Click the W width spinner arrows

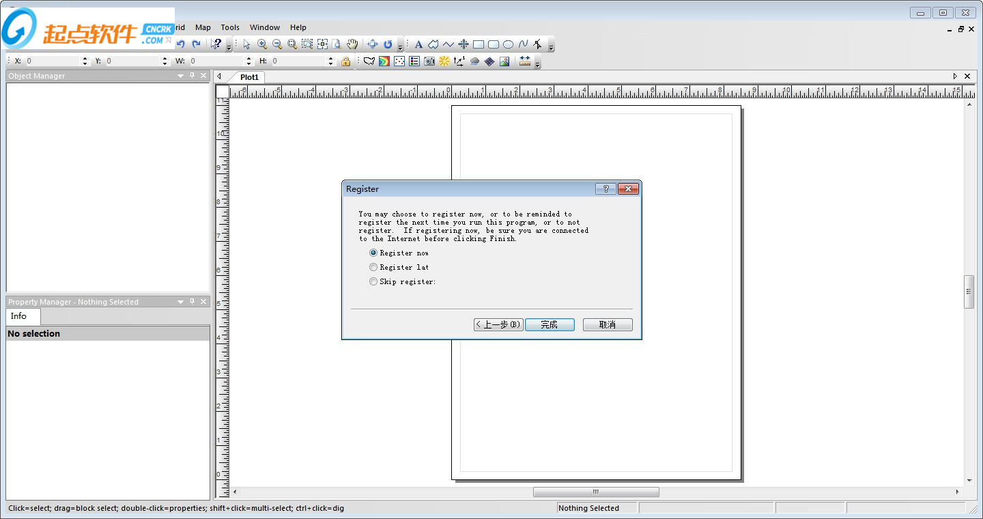pyautogui.click(x=247, y=61)
